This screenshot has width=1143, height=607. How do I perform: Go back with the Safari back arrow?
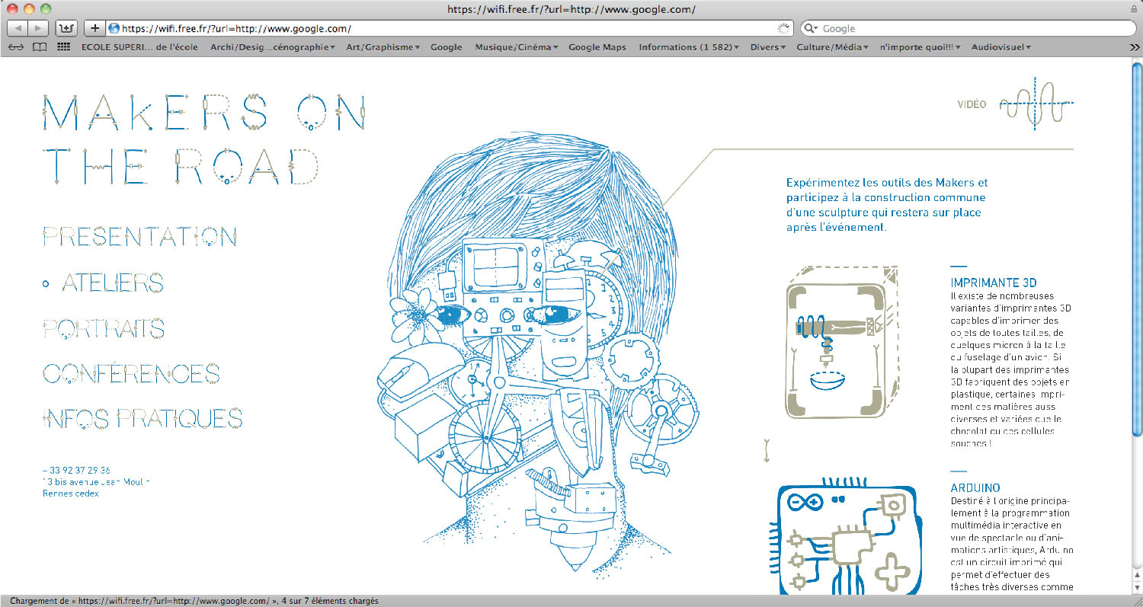pos(17,28)
